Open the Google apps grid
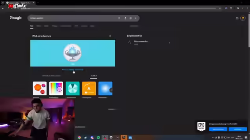 (237, 18)
